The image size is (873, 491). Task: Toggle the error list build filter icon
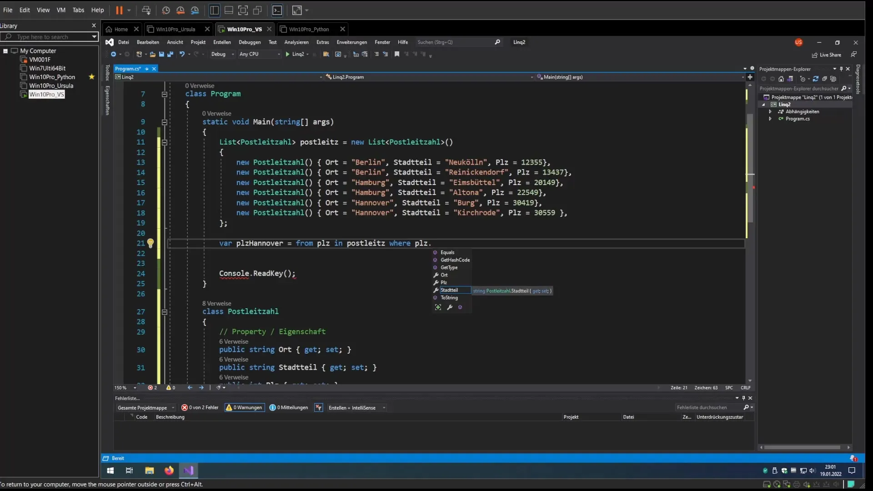pos(319,408)
